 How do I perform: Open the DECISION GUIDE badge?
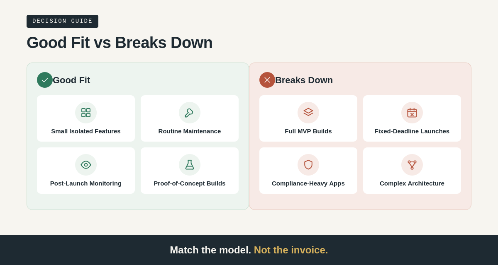[x=62, y=21]
